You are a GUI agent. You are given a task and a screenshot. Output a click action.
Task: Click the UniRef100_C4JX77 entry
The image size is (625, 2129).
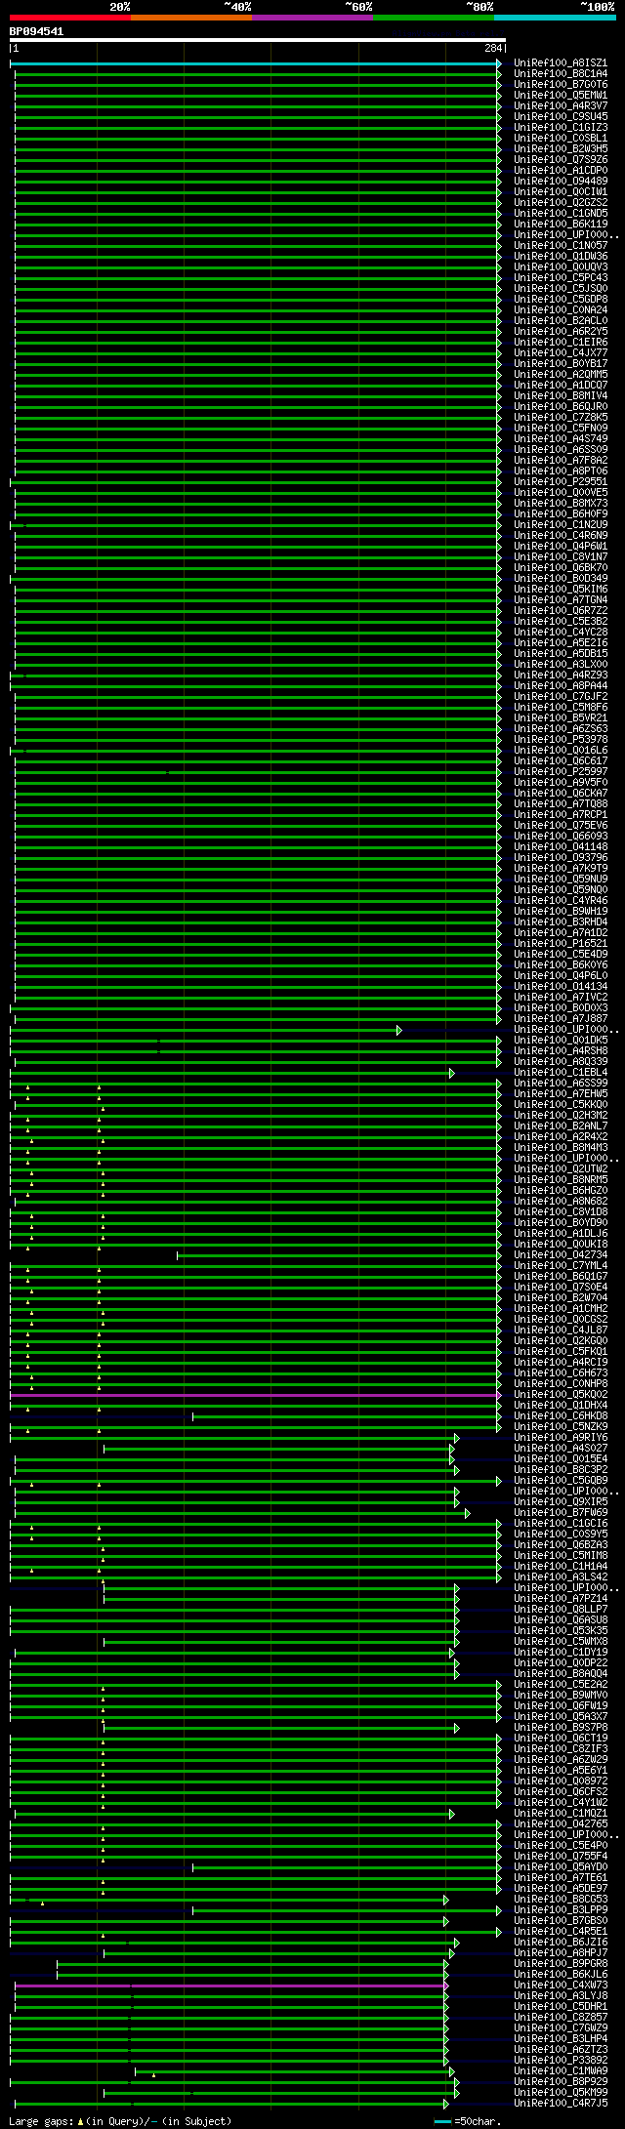tap(561, 353)
